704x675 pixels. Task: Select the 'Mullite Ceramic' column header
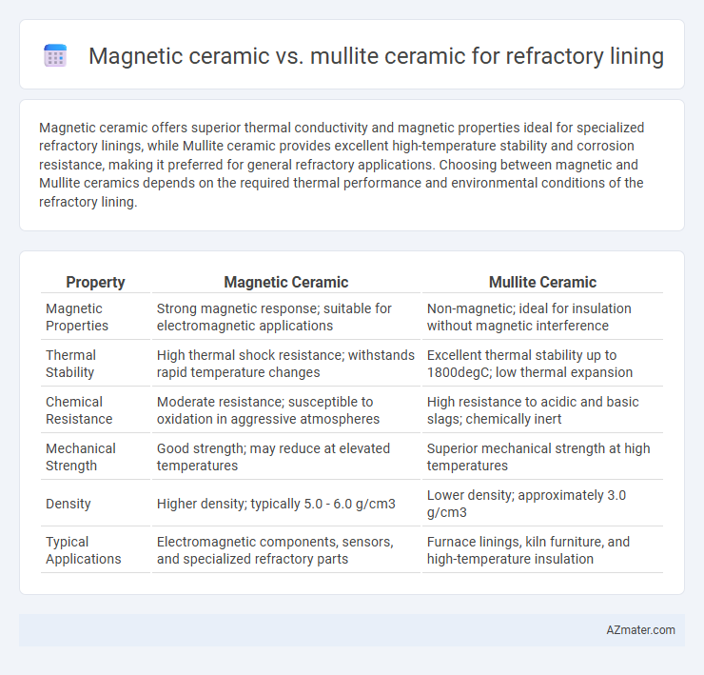coord(542,282)
